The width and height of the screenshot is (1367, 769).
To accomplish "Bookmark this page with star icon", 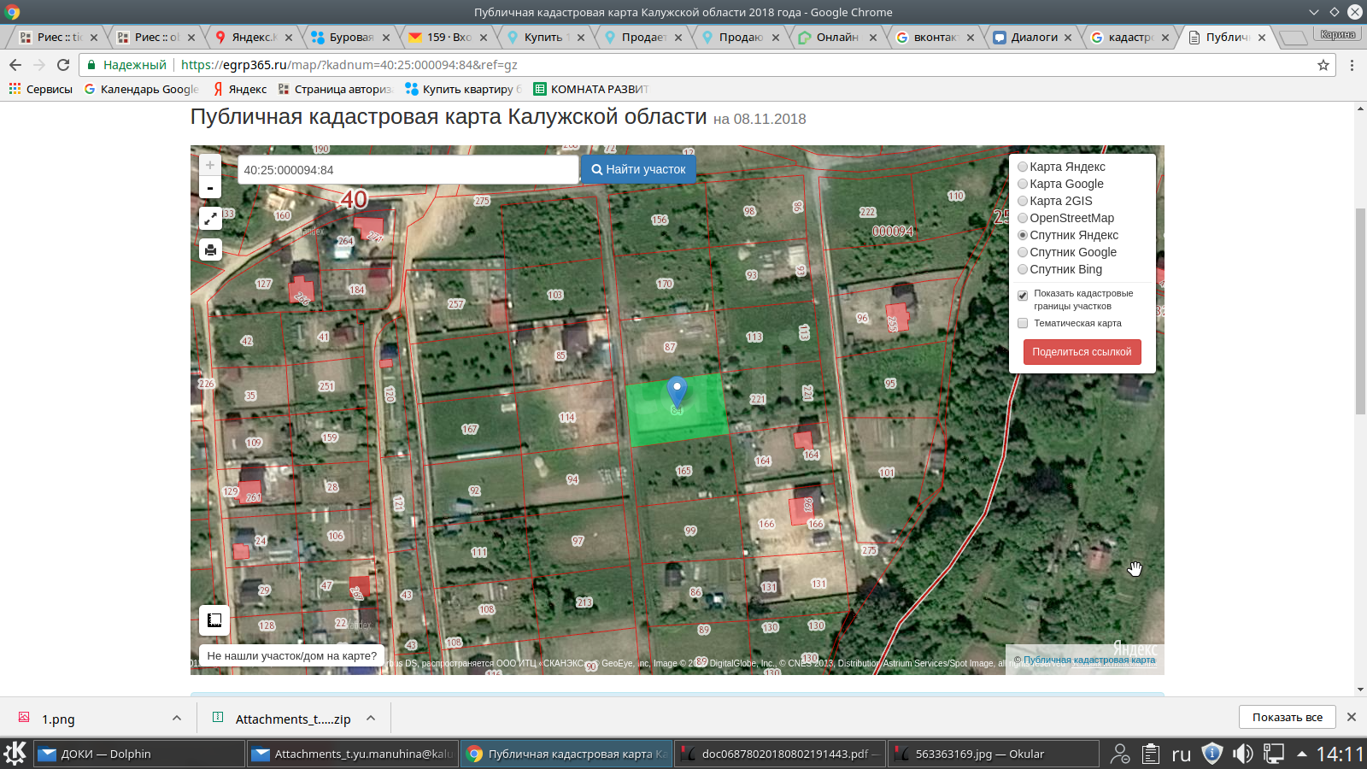I will pos(1323,65).
